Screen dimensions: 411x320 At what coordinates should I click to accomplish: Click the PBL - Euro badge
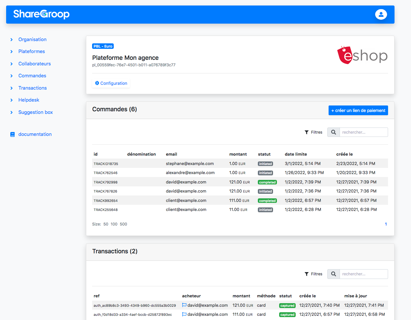(103, 46)
